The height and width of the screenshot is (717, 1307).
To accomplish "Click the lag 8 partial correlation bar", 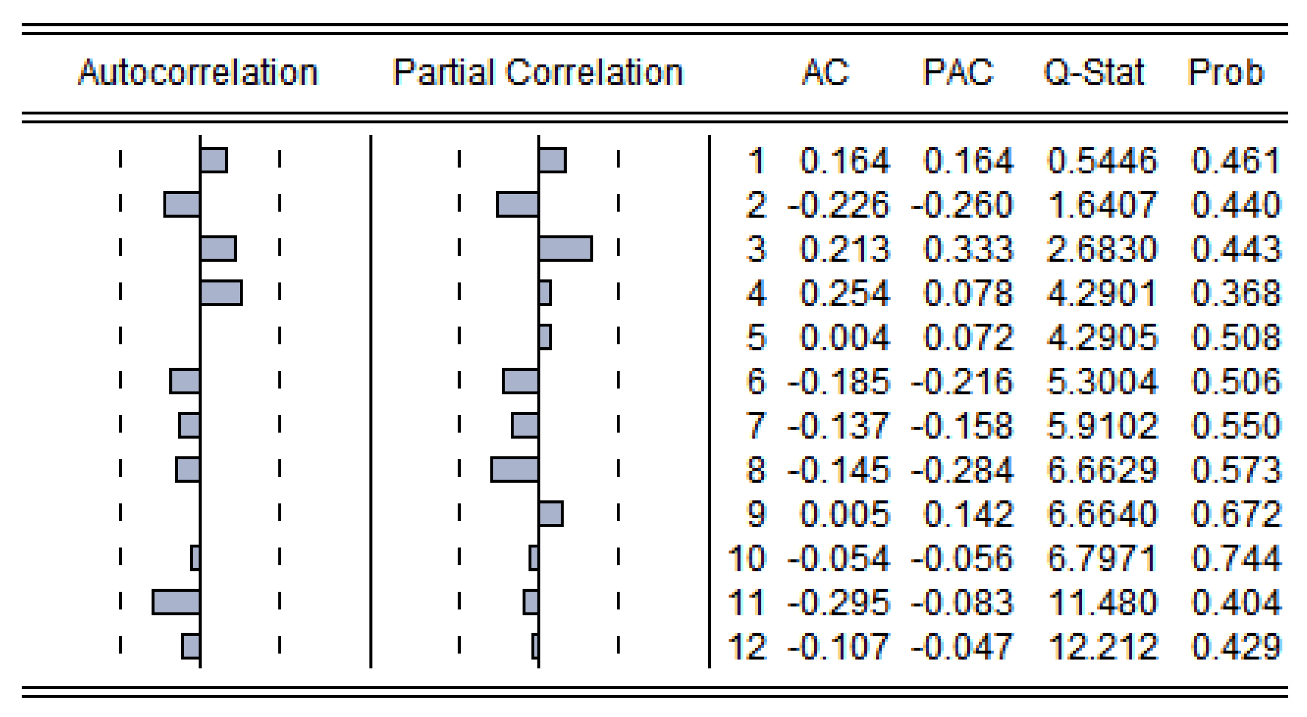I will [x=515, y=469].
